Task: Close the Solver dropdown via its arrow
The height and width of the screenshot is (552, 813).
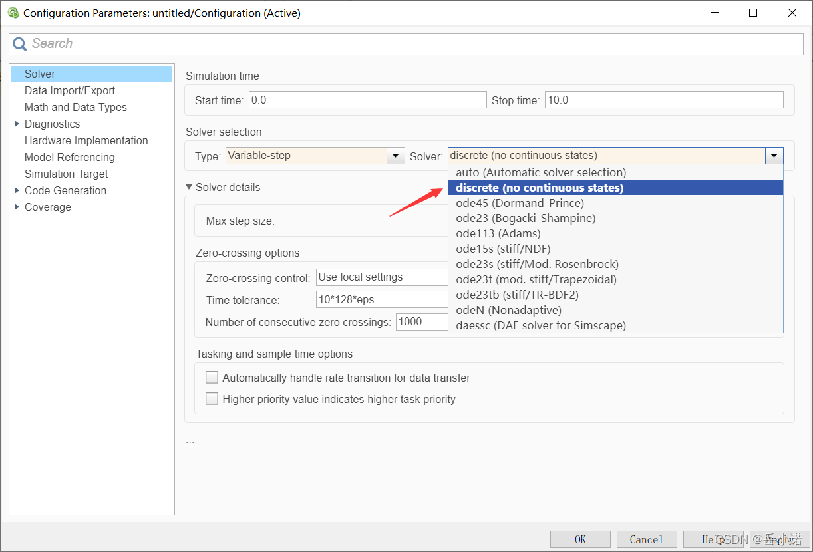Action: pyautogui.click(x=774, y=156)
